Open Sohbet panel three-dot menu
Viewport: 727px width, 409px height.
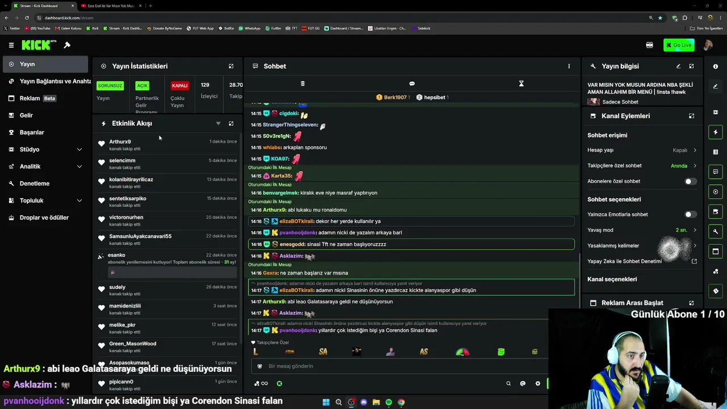coord(569,66)
